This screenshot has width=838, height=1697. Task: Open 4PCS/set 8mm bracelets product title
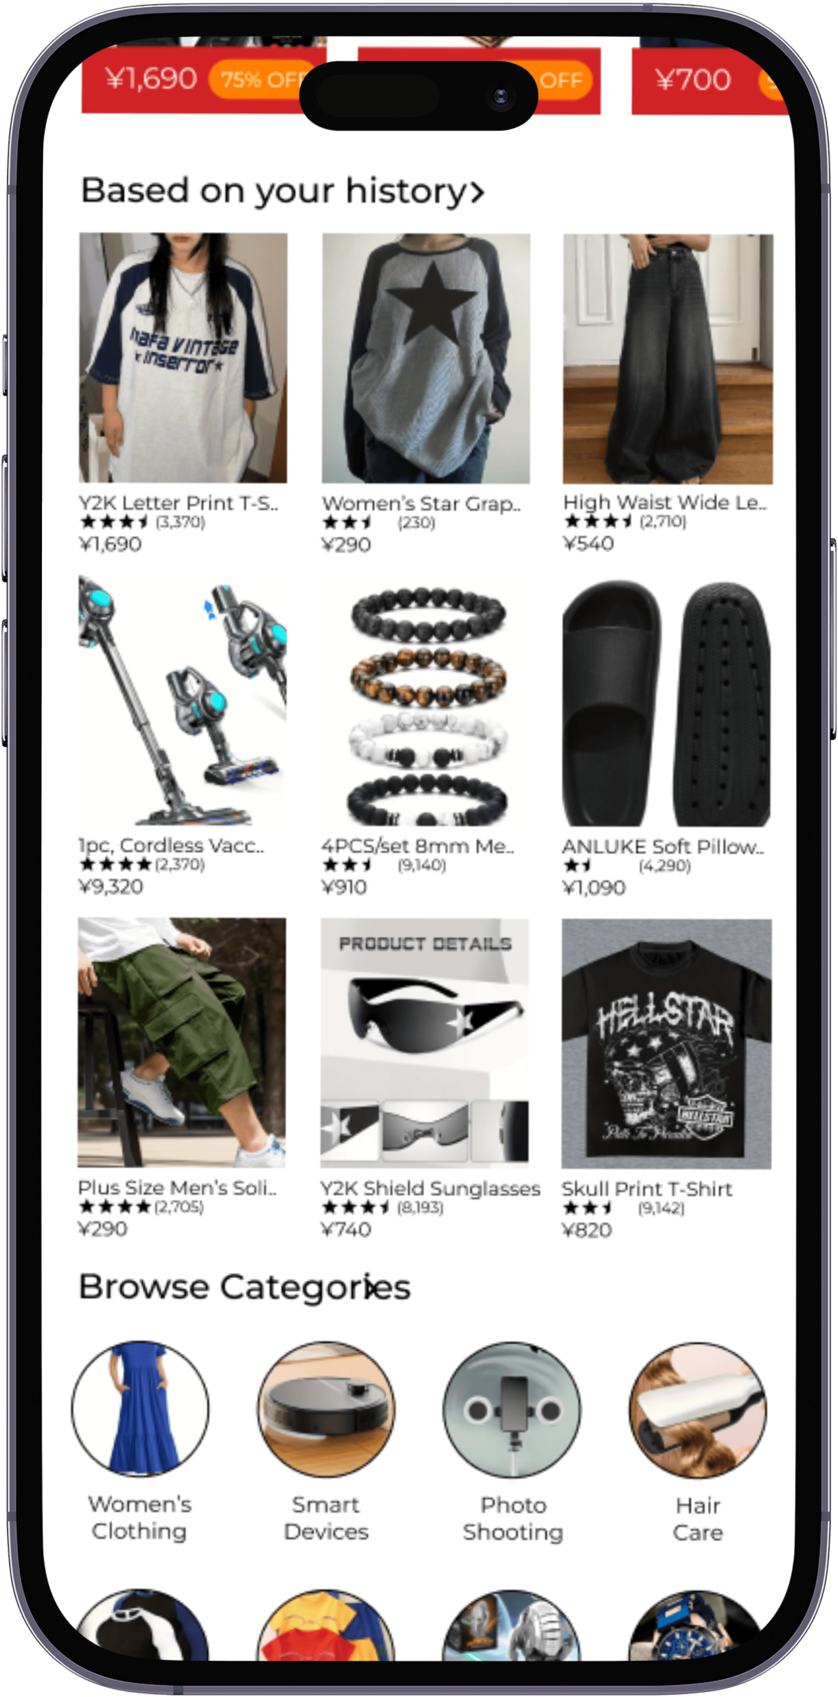click(x=417, y=846)
